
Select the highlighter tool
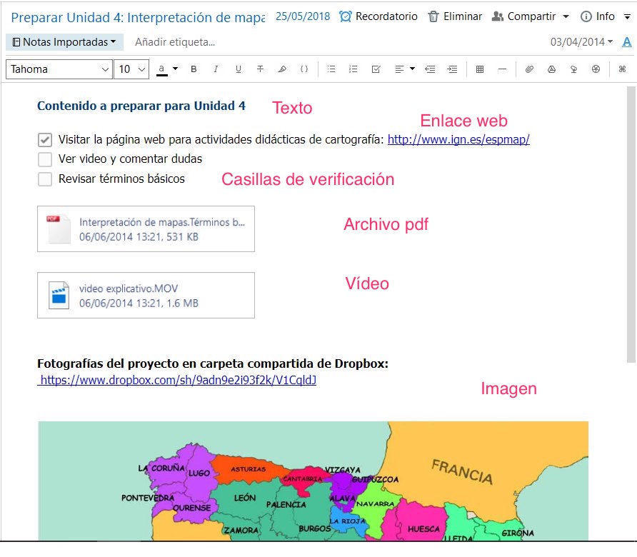coord(282,69)
